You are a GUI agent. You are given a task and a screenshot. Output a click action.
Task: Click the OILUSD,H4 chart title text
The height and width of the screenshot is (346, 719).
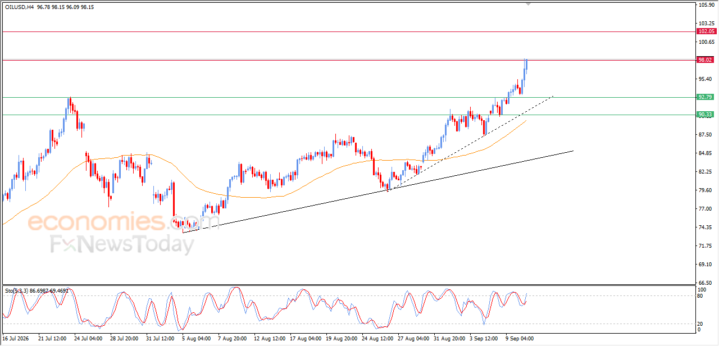click(x=18, y=7)
